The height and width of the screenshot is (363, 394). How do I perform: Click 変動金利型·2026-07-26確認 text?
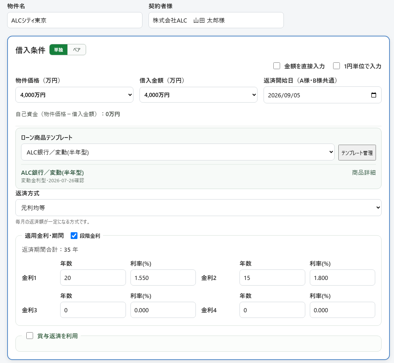tap(53, 180)
